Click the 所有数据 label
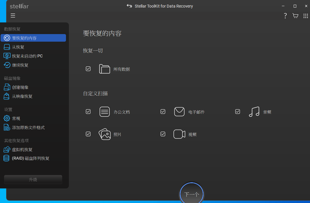 [122, 69]
